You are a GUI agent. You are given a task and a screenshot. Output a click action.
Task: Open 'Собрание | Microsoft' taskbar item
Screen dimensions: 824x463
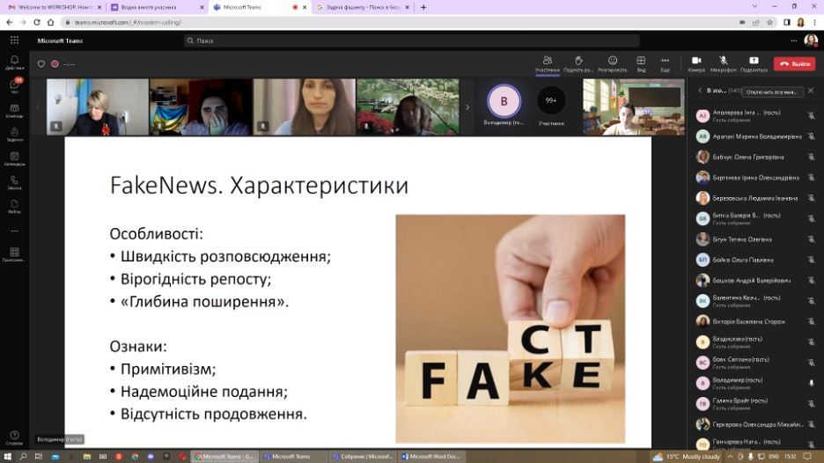pos(363,457)
